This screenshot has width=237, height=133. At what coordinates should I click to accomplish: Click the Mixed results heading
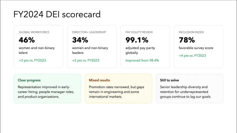pos(99,80)
